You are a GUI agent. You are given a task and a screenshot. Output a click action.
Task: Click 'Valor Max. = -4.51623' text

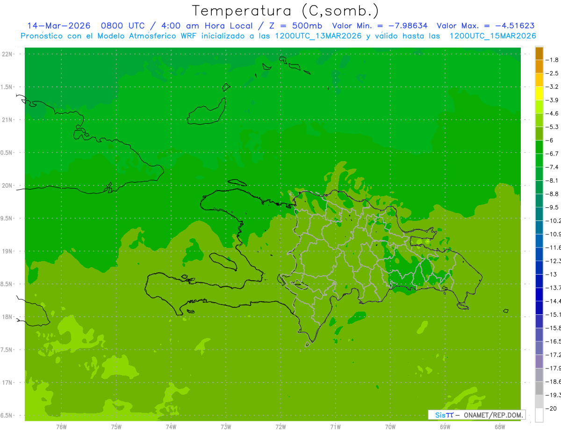click(x=485, y=26)
